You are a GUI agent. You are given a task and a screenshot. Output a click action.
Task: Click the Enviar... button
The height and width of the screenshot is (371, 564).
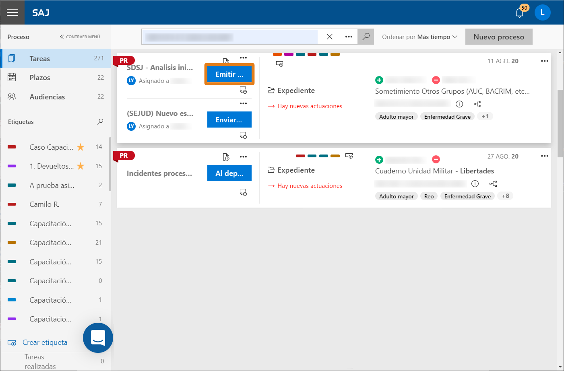click(229, 120)
